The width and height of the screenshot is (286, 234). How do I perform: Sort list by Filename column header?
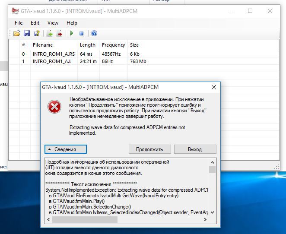[x=54, y=45]
